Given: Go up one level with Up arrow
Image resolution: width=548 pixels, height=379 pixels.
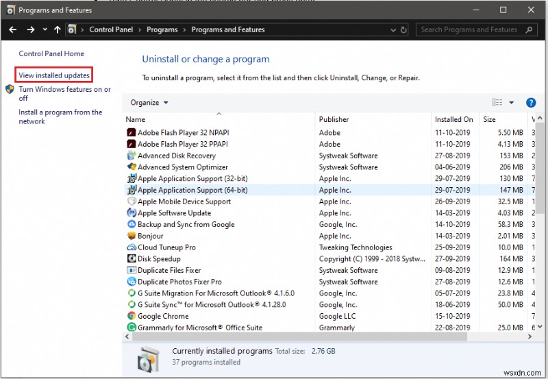Looking at the screenshot, I should click(58, 29).
